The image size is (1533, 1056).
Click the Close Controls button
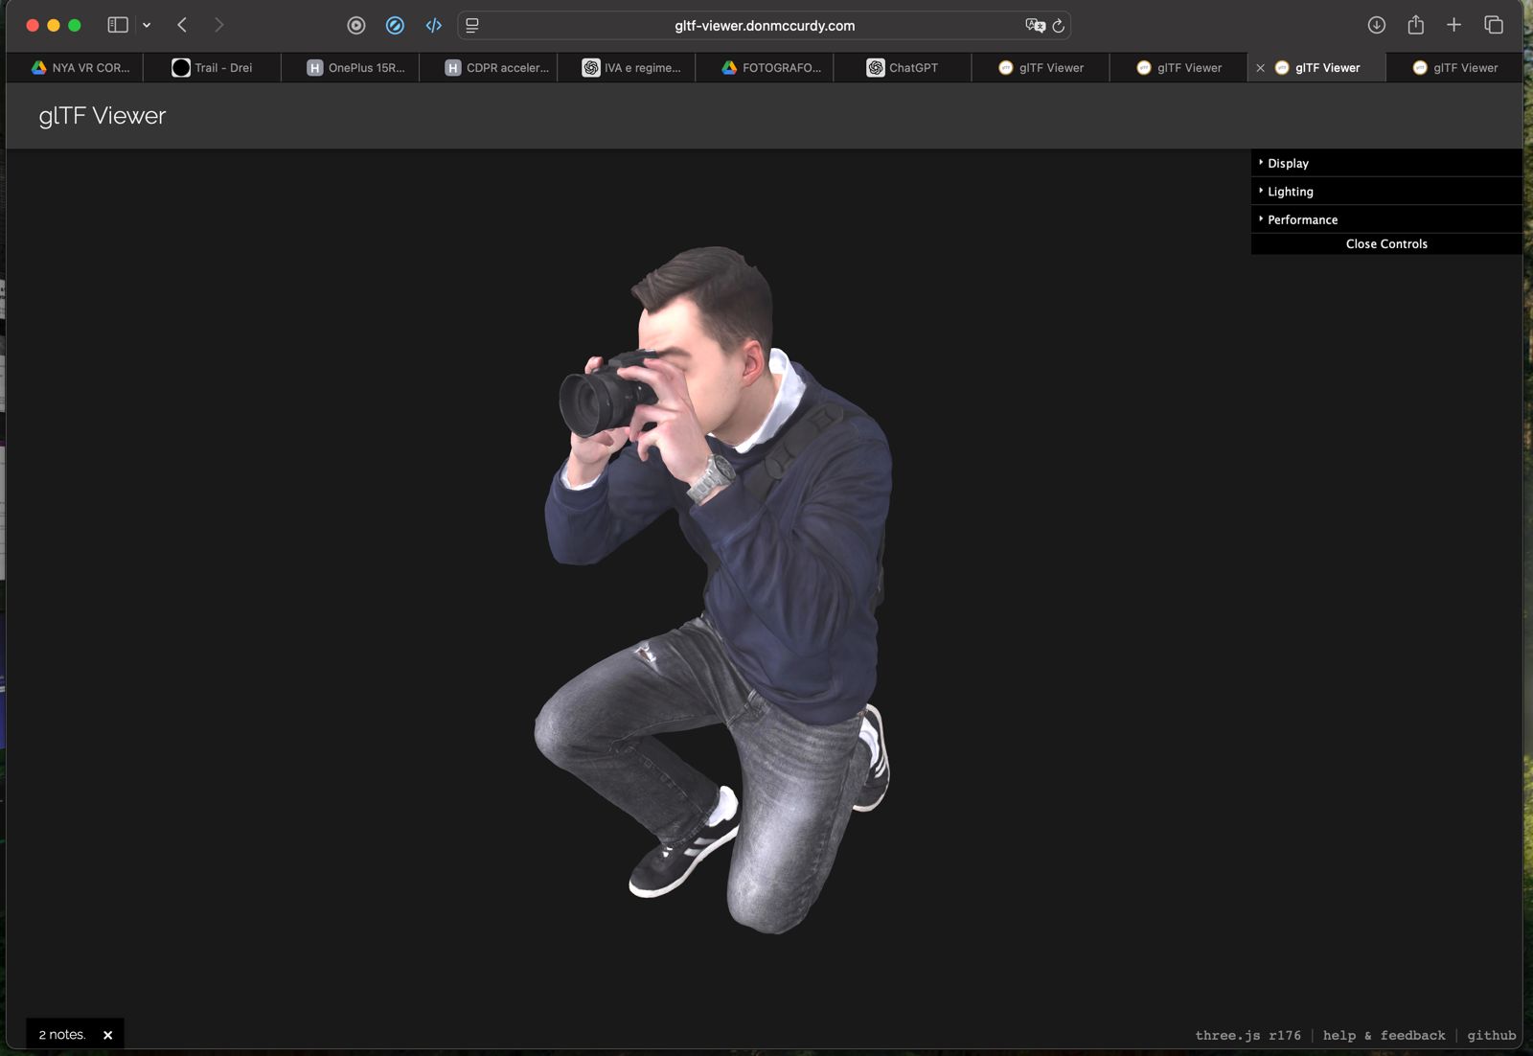[1386, 244]
